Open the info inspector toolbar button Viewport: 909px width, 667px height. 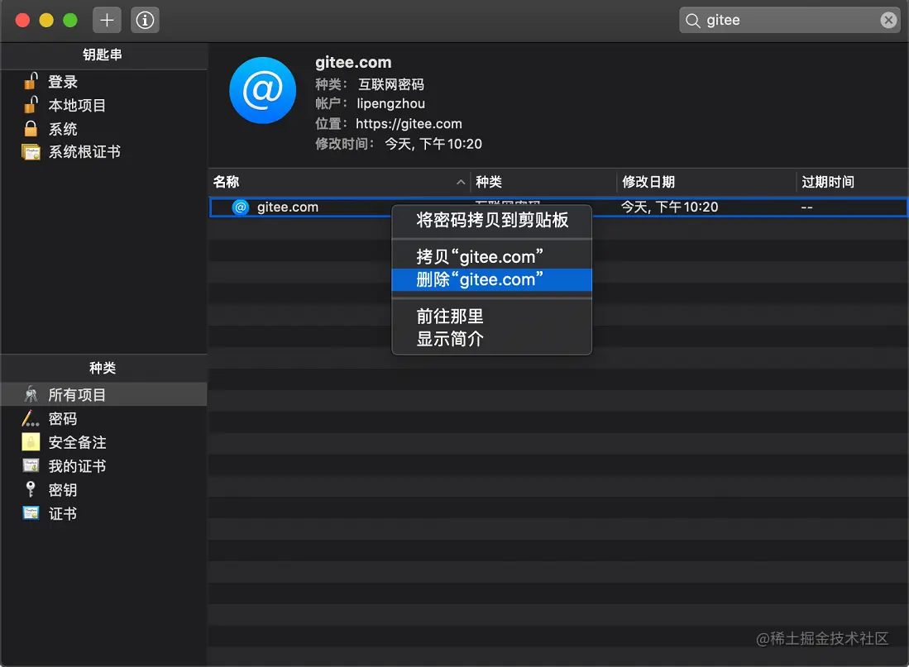coord(145,21)
